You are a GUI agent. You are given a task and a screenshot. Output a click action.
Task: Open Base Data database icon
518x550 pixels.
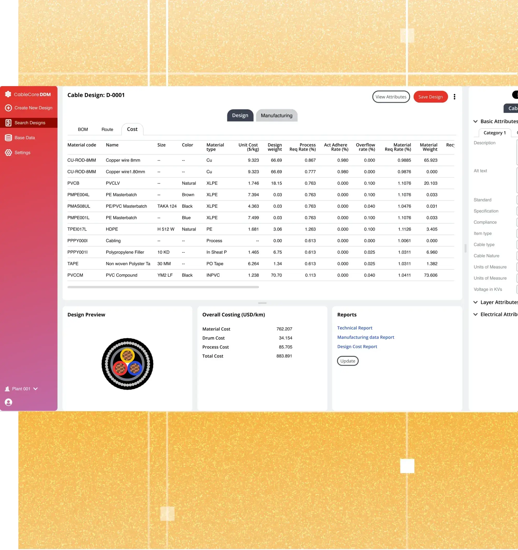(8, 138)
